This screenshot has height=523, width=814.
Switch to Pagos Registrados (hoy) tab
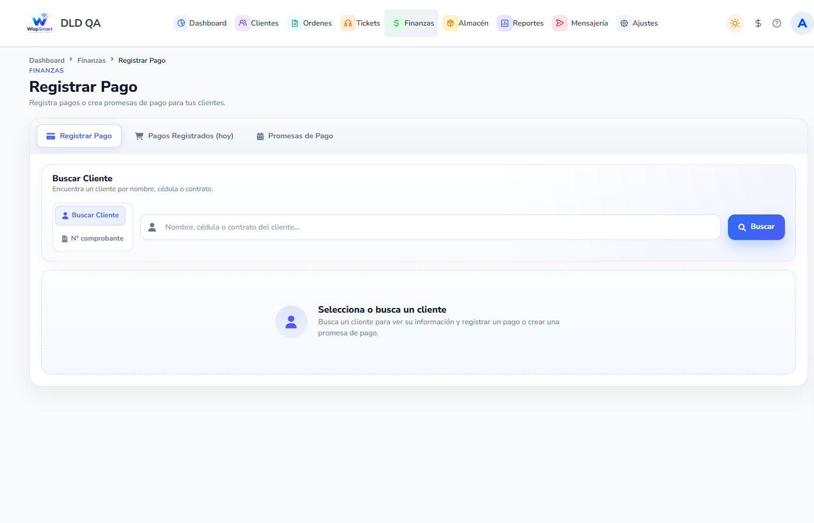click(184, 136)
